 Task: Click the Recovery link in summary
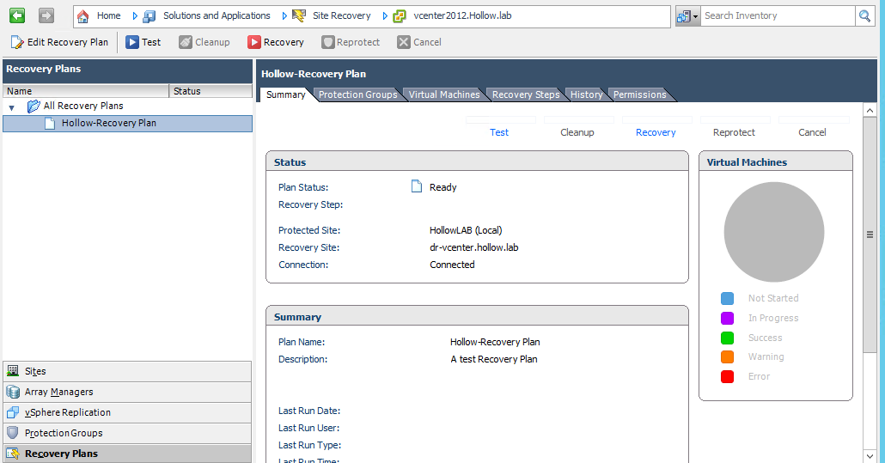(656, 132)
